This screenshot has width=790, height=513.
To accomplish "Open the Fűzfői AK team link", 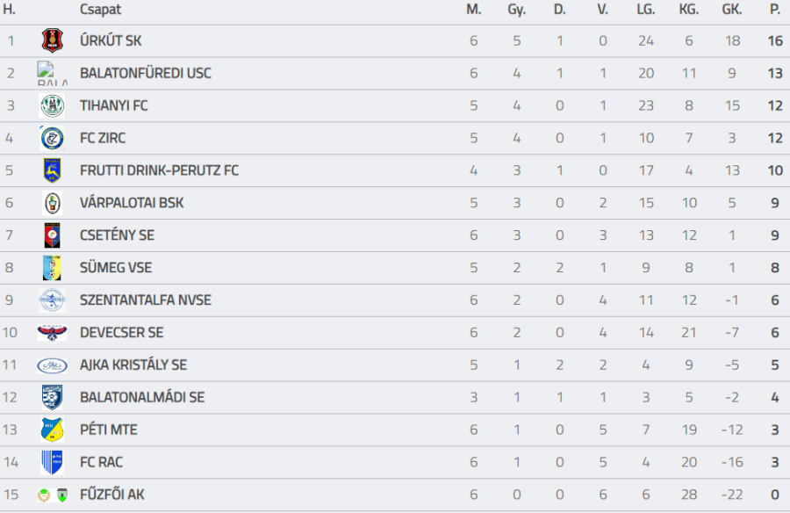I will coord(111,495).
